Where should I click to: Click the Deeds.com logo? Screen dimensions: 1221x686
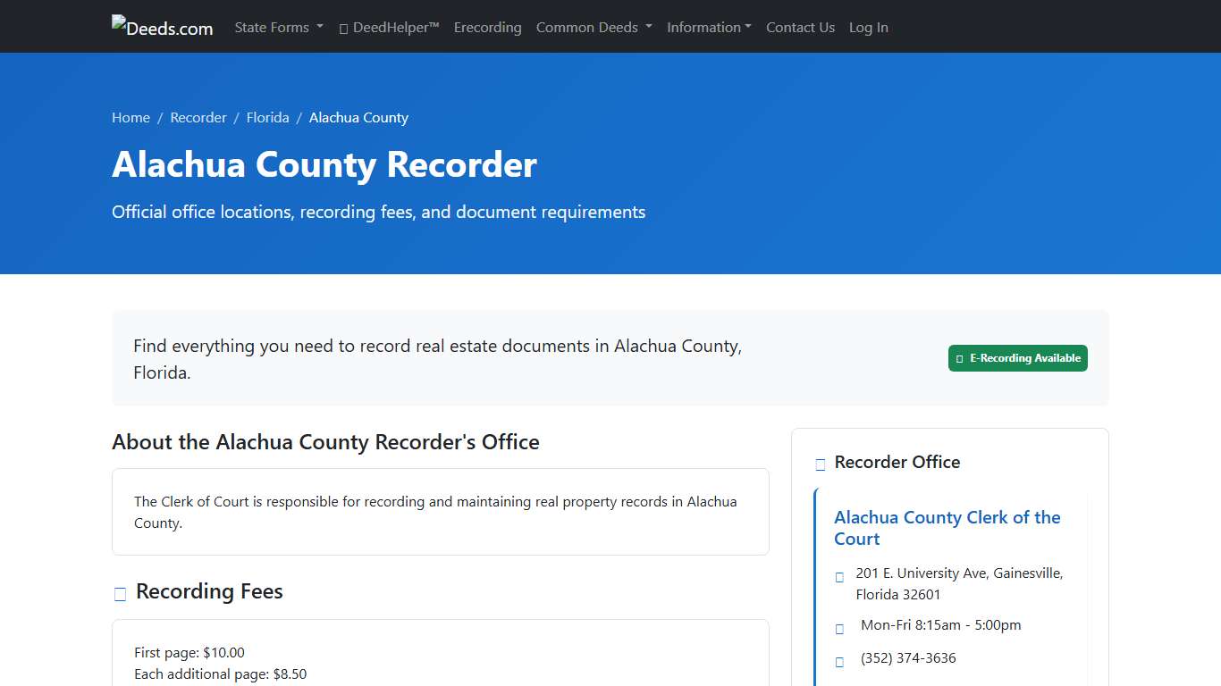[x=162, y=26]
